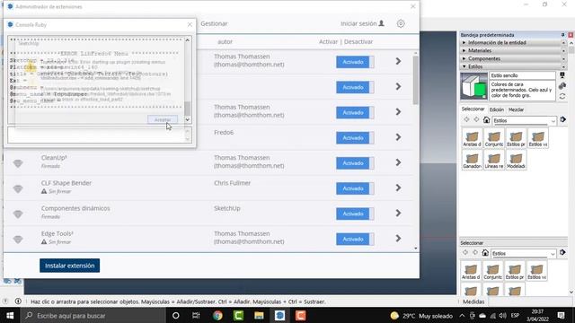Viewport: 575px width, 323px height.
Task: Open Estilos dropdown in secondary selection pane
Action: pos(523,253)
